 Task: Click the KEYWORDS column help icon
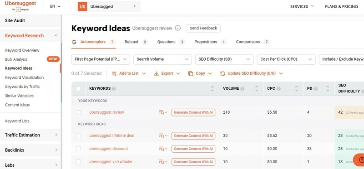[114, 88]
